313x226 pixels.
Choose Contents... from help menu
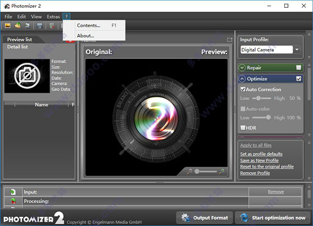click(94, 26)
